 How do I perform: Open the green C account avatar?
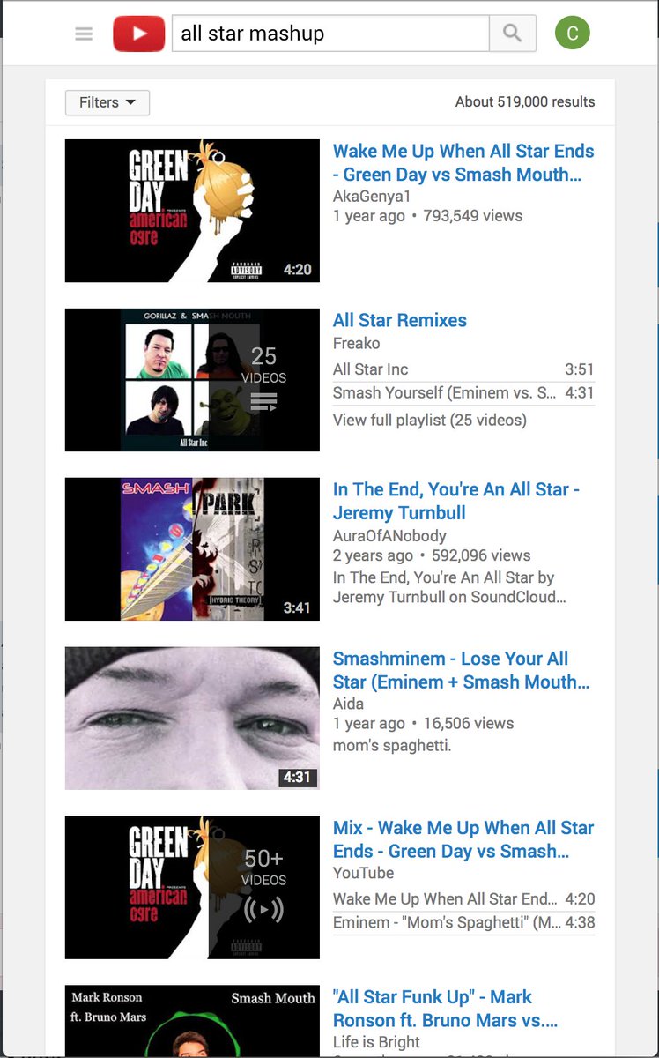[573, 34]
